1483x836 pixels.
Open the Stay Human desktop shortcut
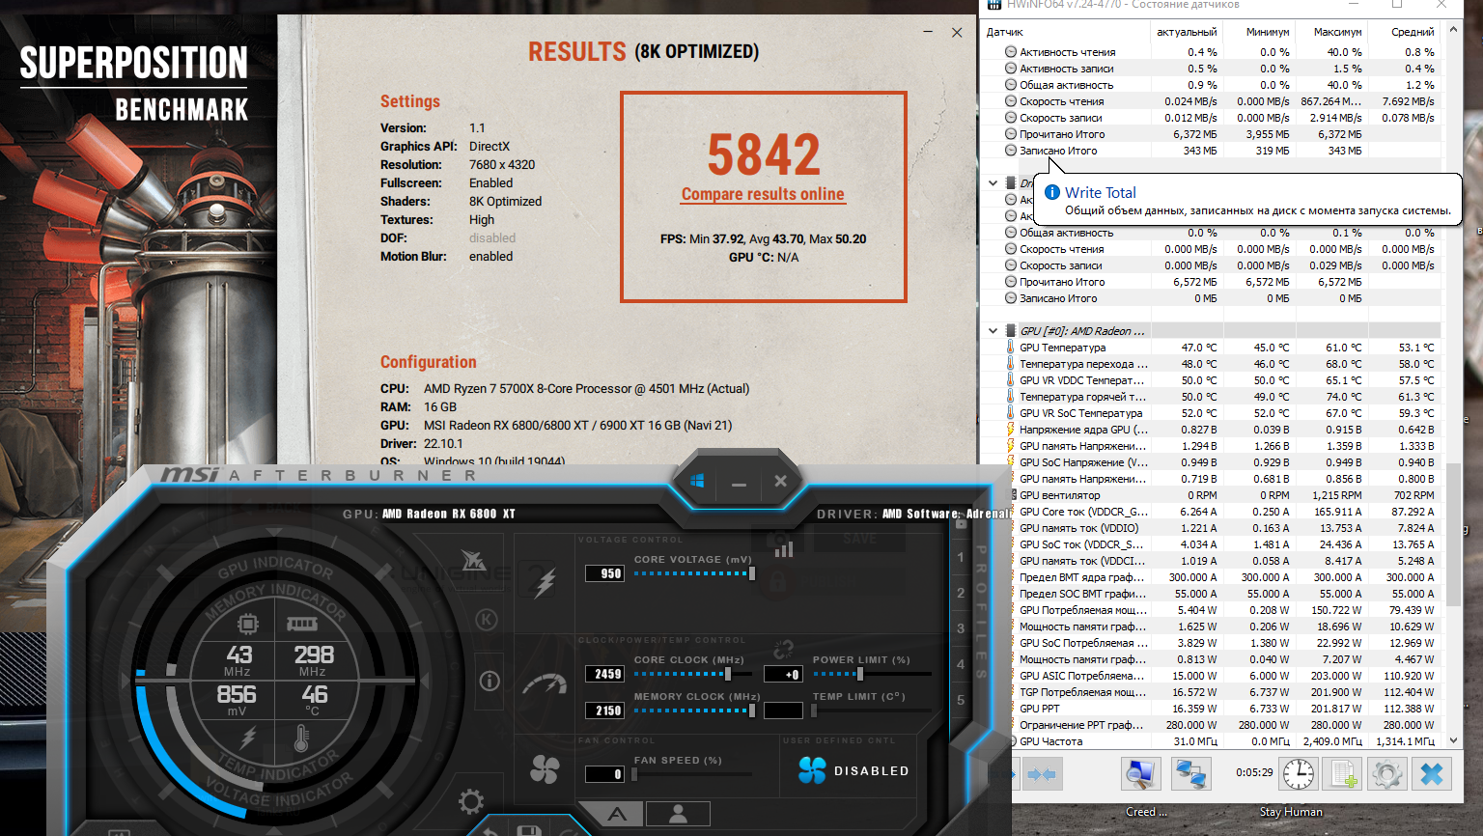point(1291,812)
